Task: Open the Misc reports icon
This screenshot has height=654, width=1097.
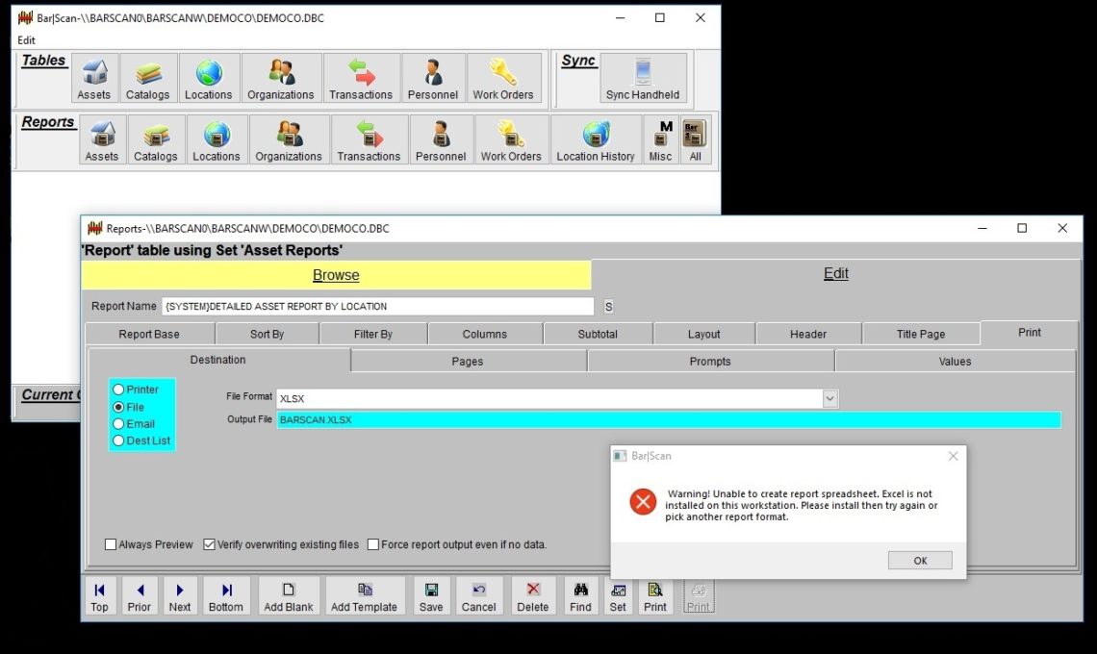Action: [x=660, y=139]
